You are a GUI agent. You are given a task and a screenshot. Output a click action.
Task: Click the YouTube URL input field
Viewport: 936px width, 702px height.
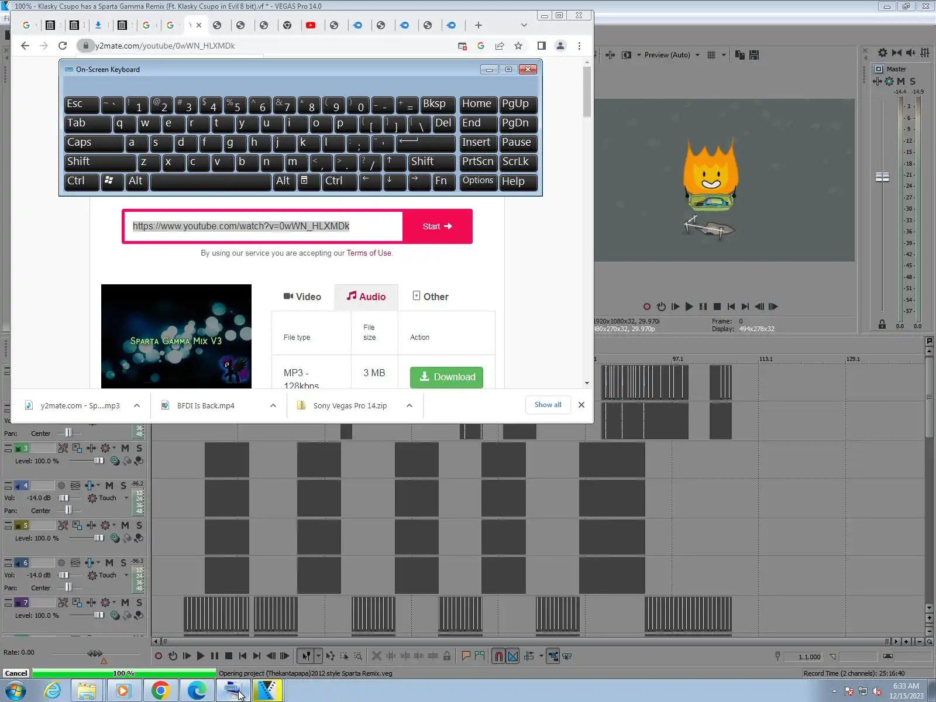click(263, 226)
